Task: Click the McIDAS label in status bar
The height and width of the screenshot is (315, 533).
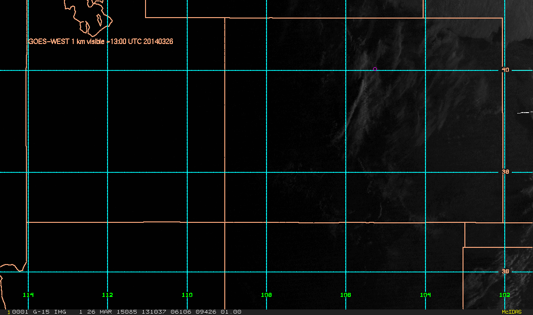Action: pyautogui.click(x=512, y=312)
